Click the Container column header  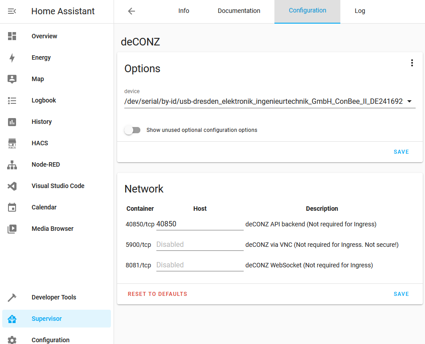pos(140,209)
